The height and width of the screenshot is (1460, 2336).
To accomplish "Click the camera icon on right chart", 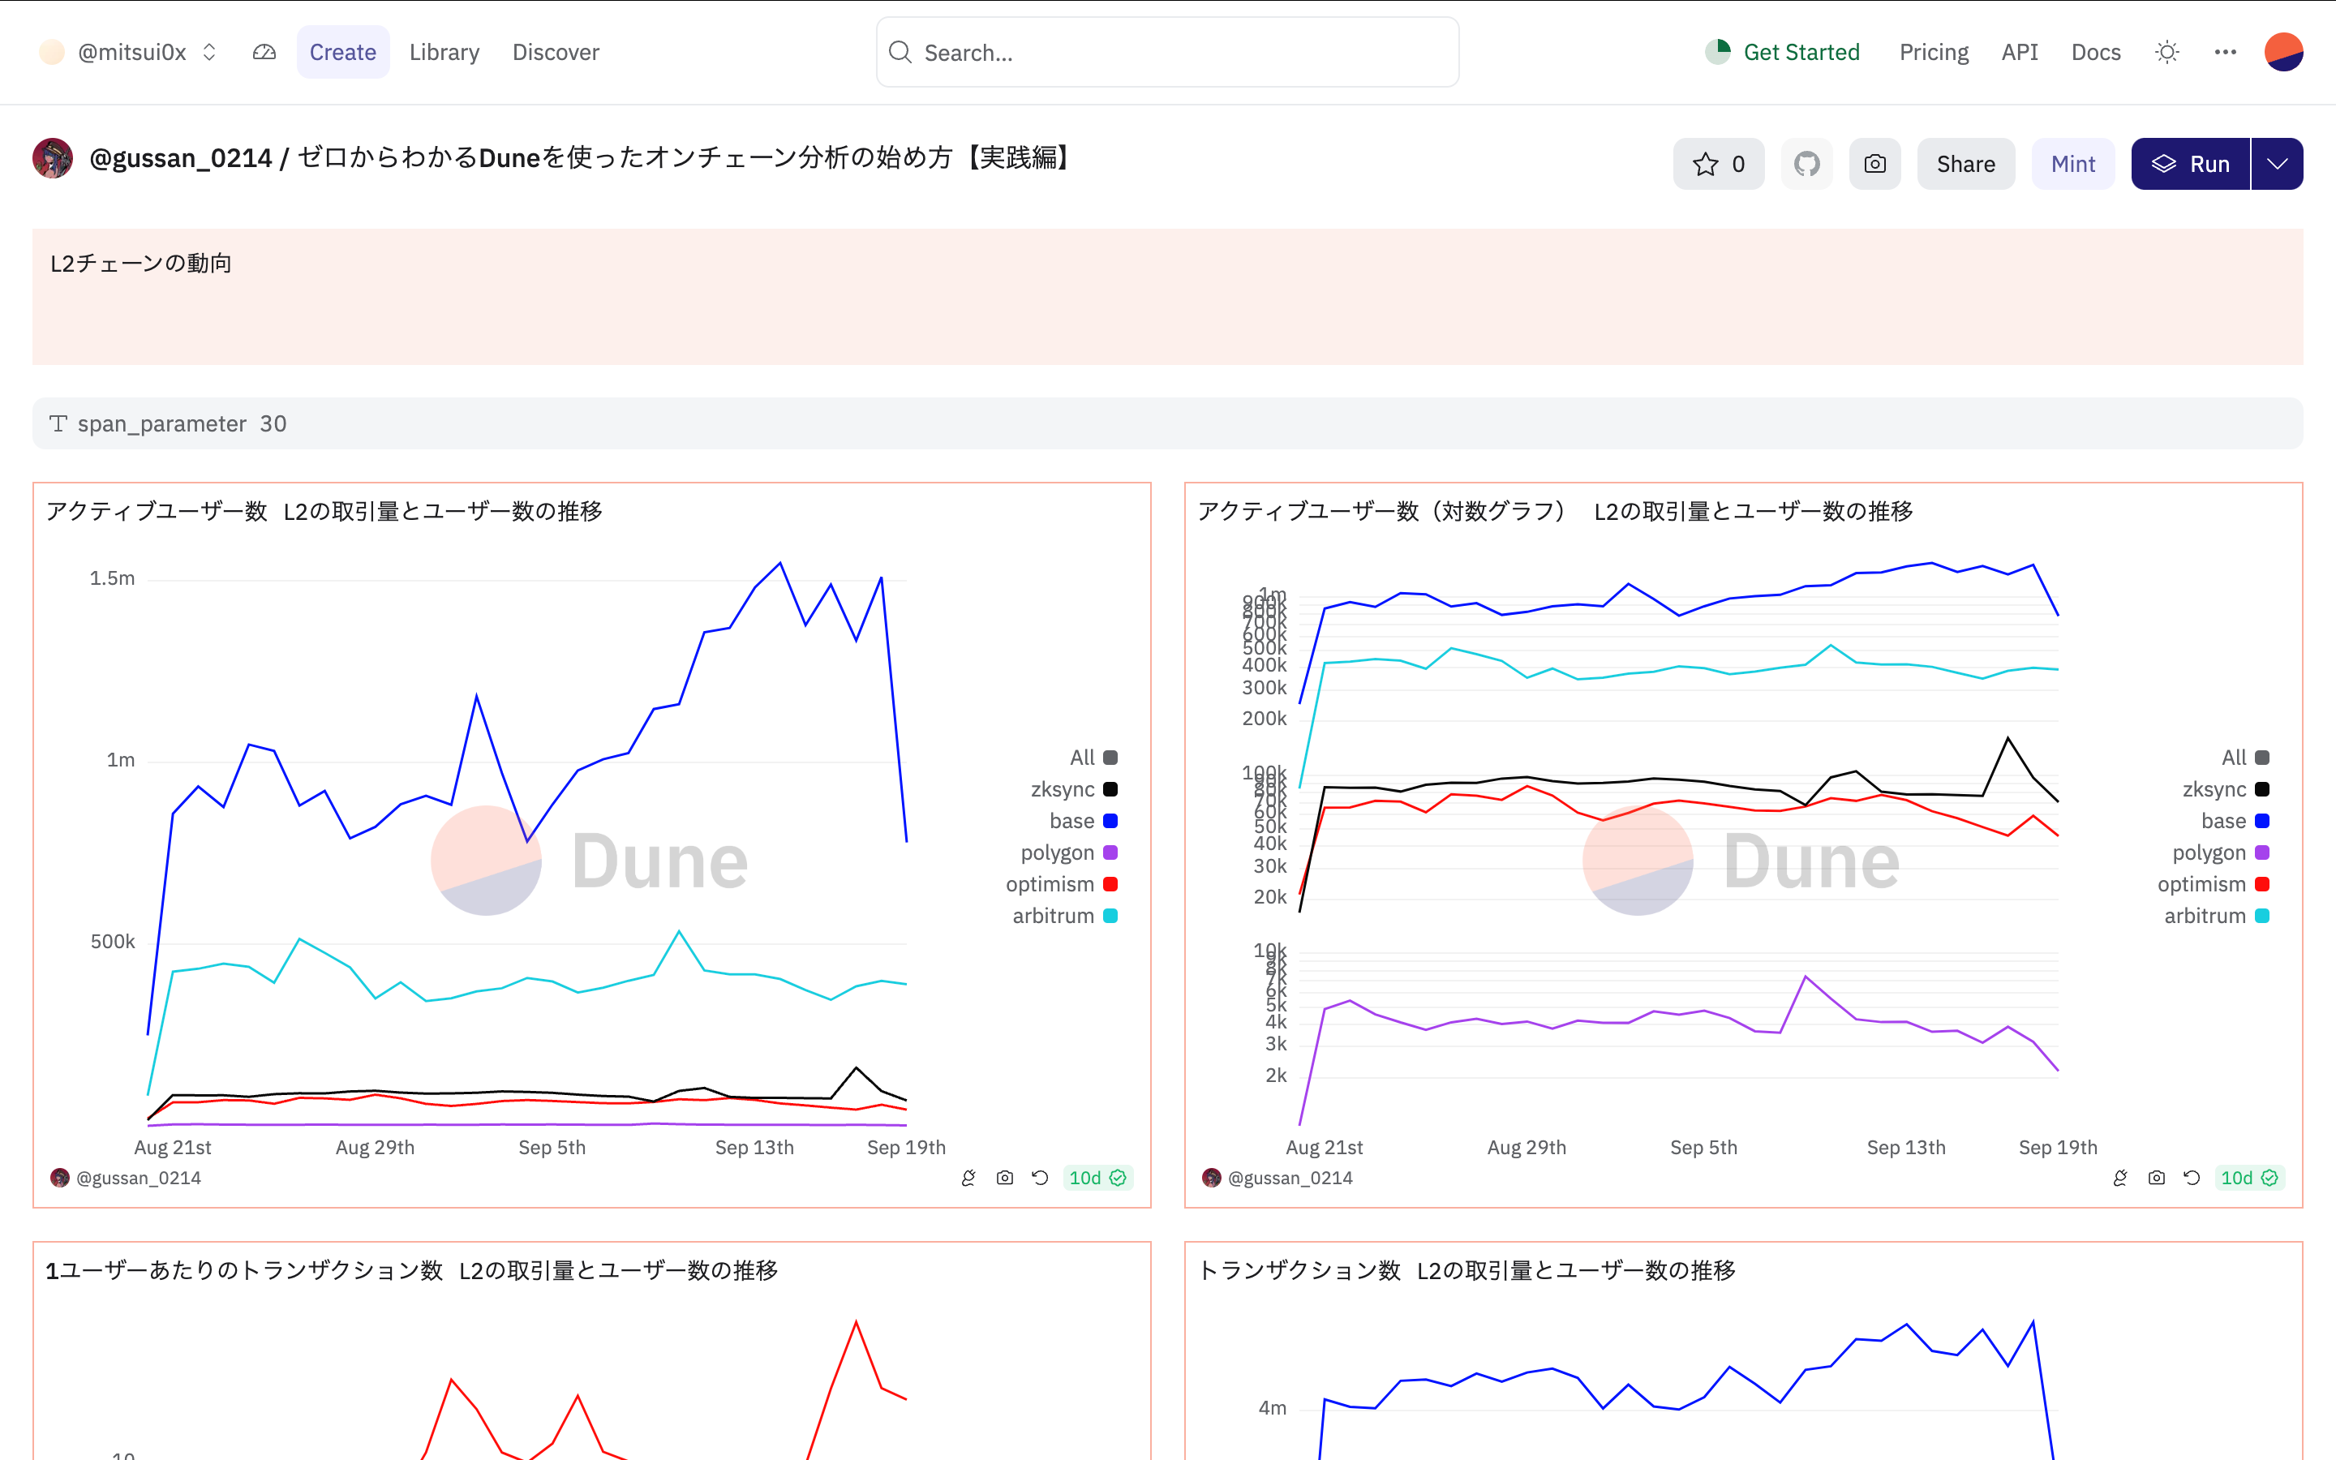I will (2155, 1177).
